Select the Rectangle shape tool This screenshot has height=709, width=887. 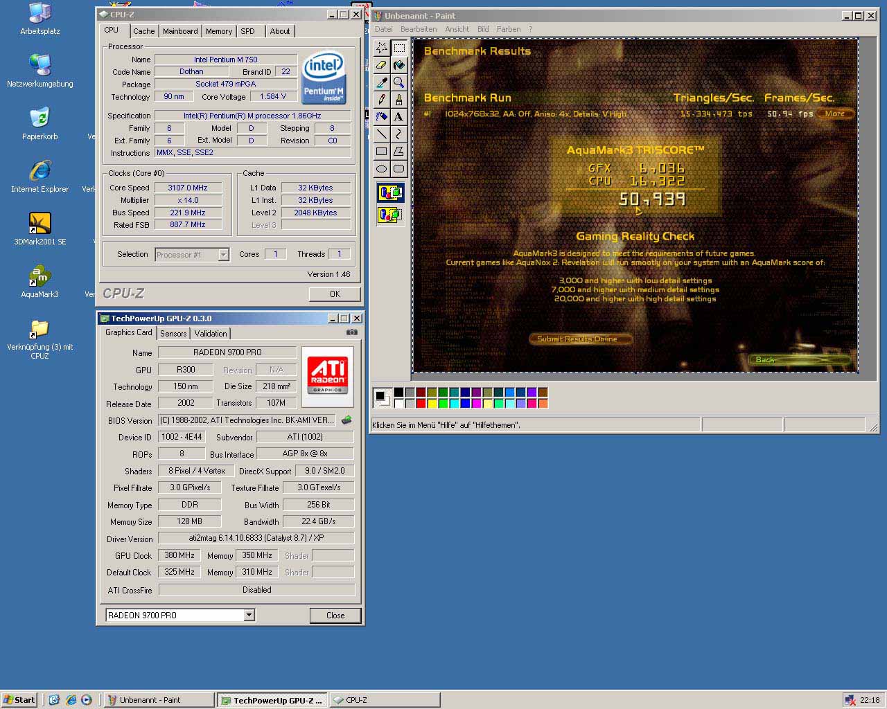[382, 152]
